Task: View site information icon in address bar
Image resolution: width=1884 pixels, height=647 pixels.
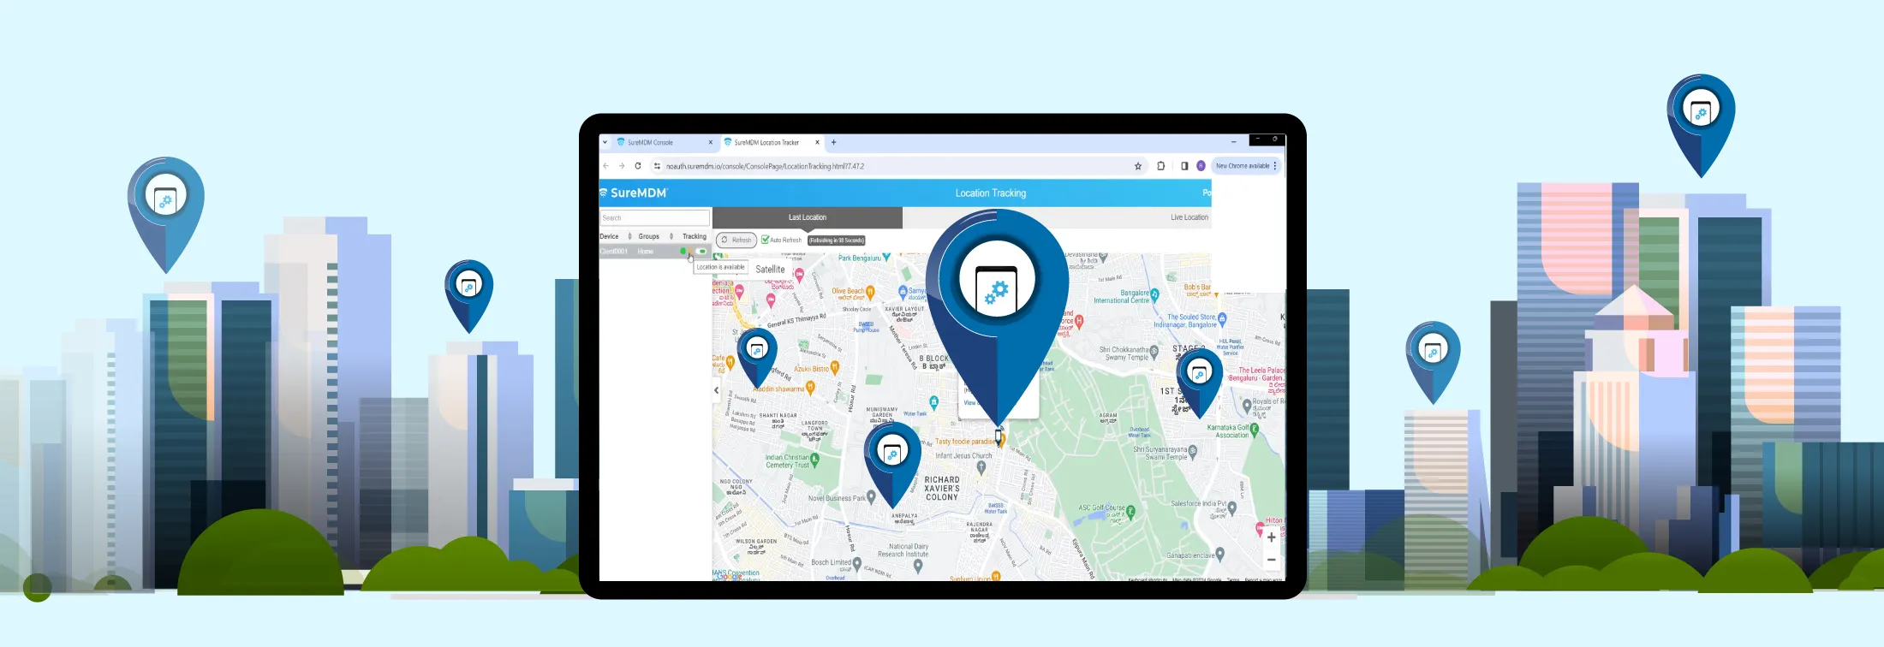Action: 658,166
